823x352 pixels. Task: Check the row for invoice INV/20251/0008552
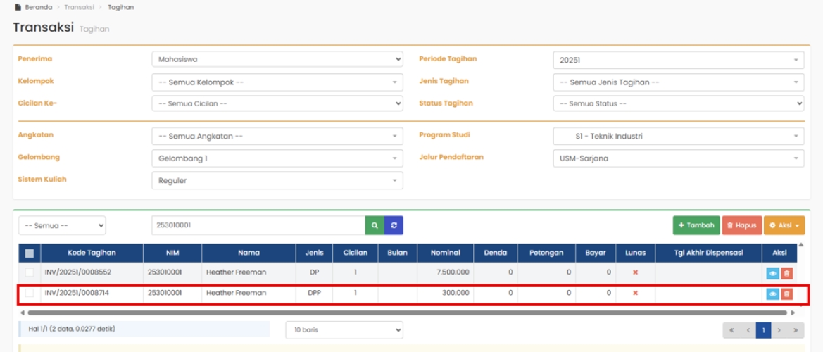point(30,272)
